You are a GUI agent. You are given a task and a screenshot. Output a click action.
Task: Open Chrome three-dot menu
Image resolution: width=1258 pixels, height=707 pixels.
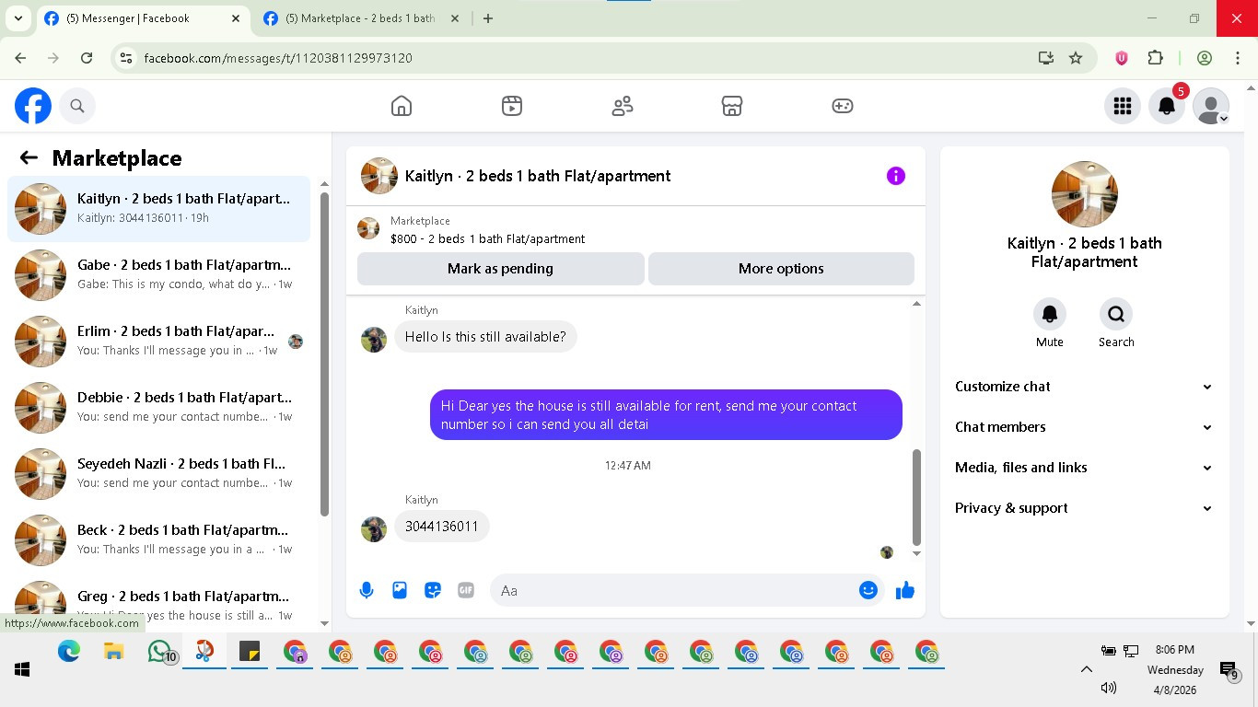[1238, 58]
